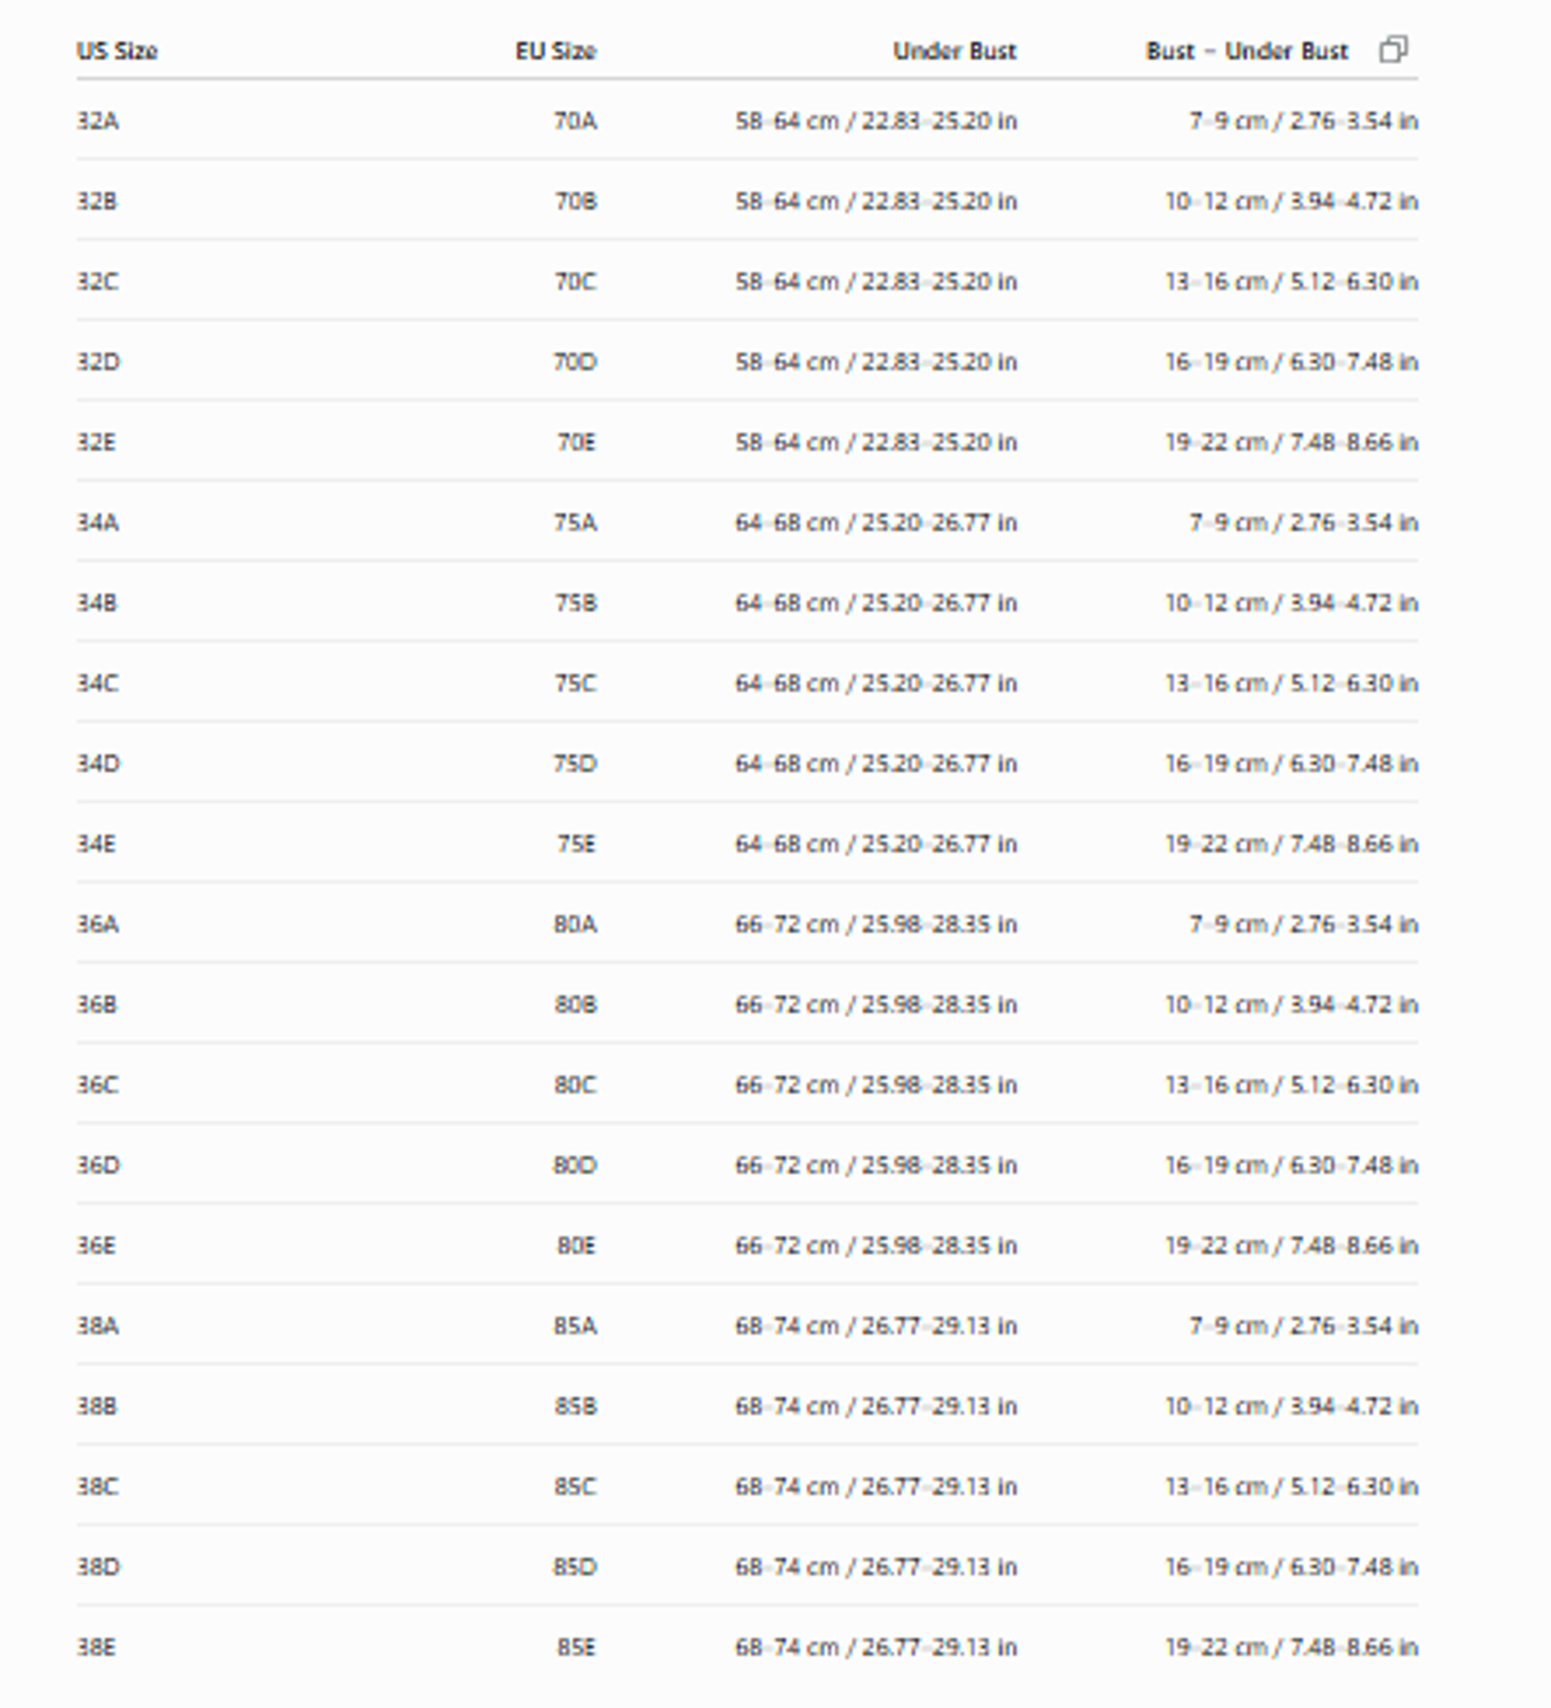
Task: Select the 36A US size cell
Action: click(97, 924)
